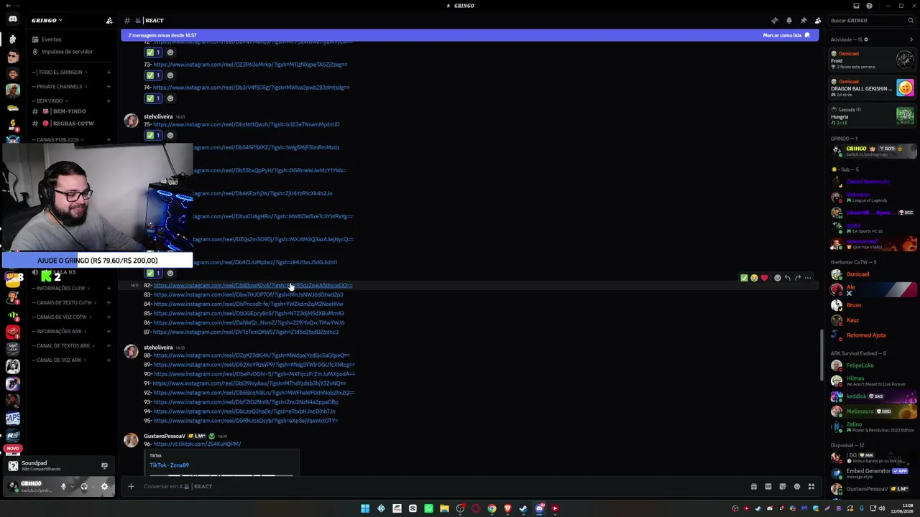
Task: Open steholiveira's profile from 14:07 message
Action: click(x=158, y=116)
